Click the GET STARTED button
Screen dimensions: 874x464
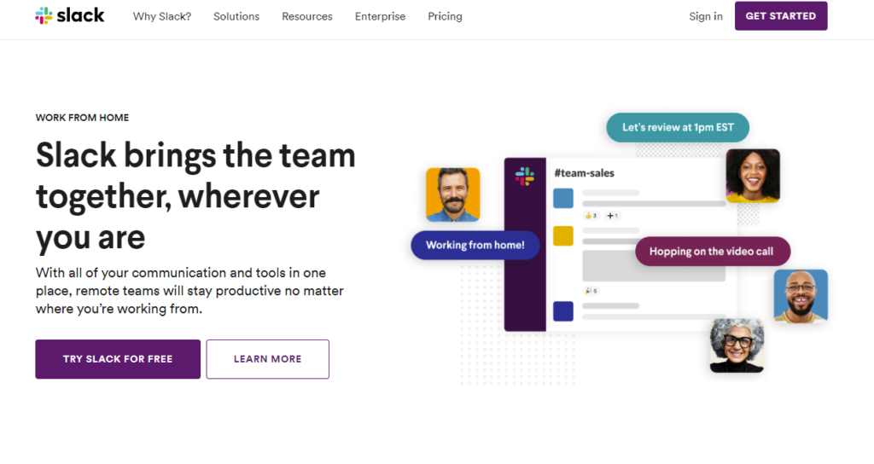tap(781, 16)
